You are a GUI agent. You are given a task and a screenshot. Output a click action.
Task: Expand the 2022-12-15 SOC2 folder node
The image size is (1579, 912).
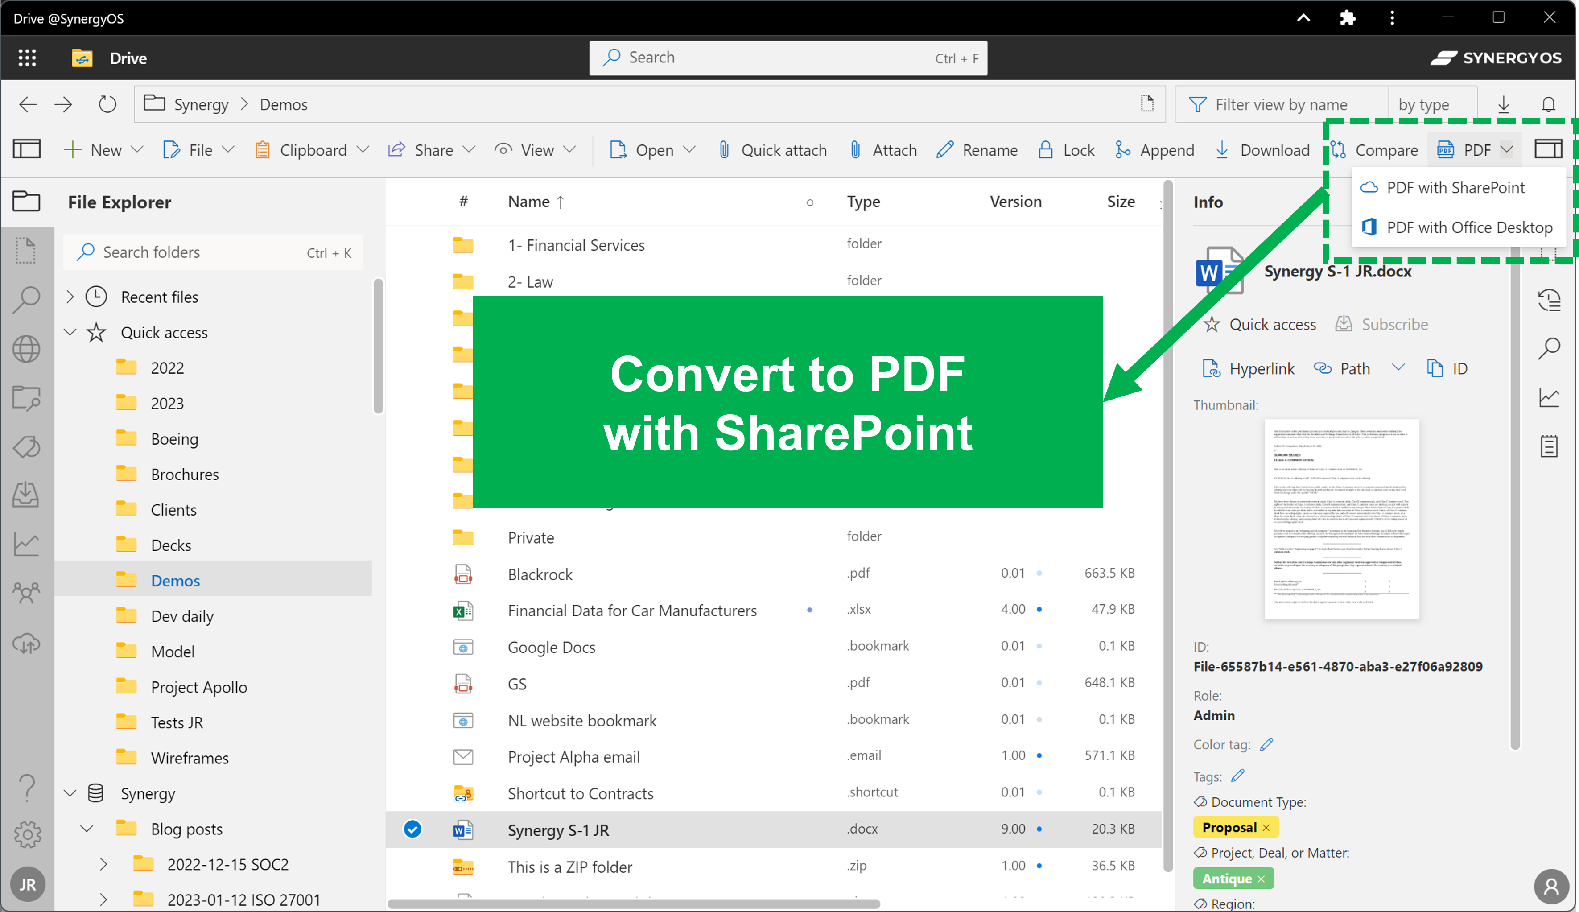pos(103,864)
